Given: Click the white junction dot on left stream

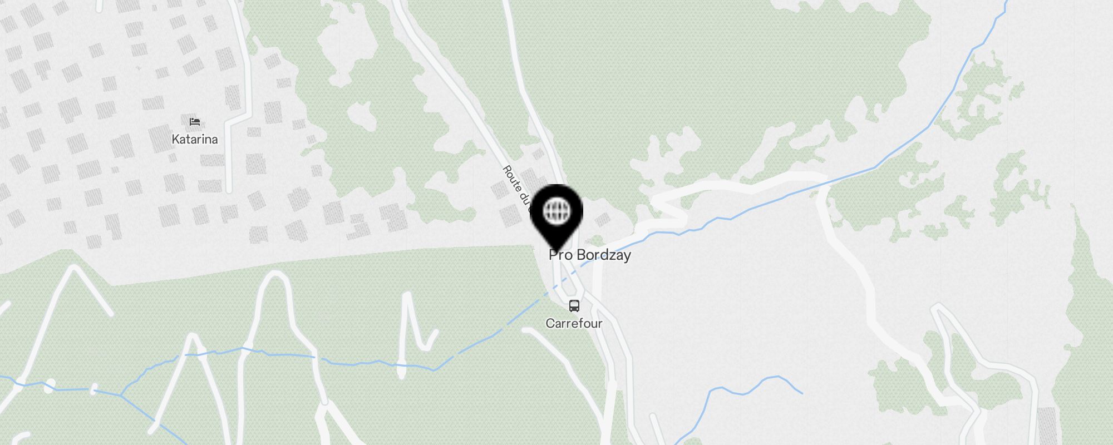Looking at the screenshot, I should 50,385.
